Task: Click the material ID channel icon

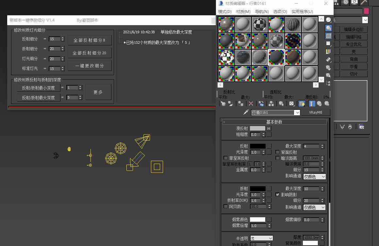Action: point(291,104)
